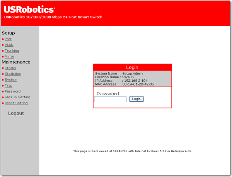
Task: Open Backup Setting page
Action: click(17, 97)
